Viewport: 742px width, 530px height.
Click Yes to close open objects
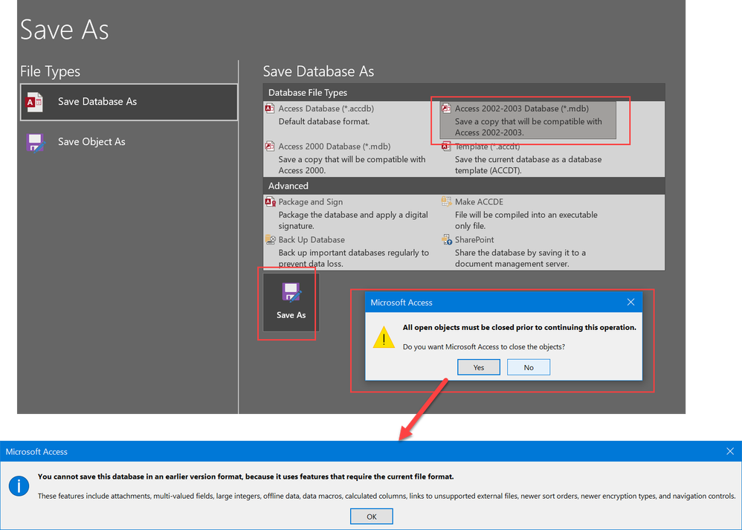point(478,367)
